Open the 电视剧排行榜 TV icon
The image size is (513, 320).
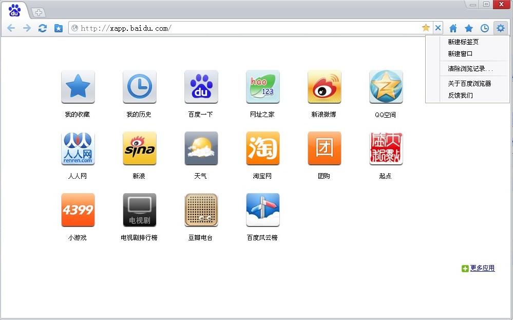(x=139, y=210)
